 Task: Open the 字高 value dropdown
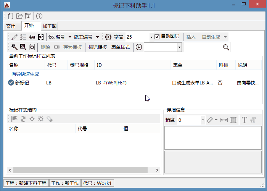point(151,37)
